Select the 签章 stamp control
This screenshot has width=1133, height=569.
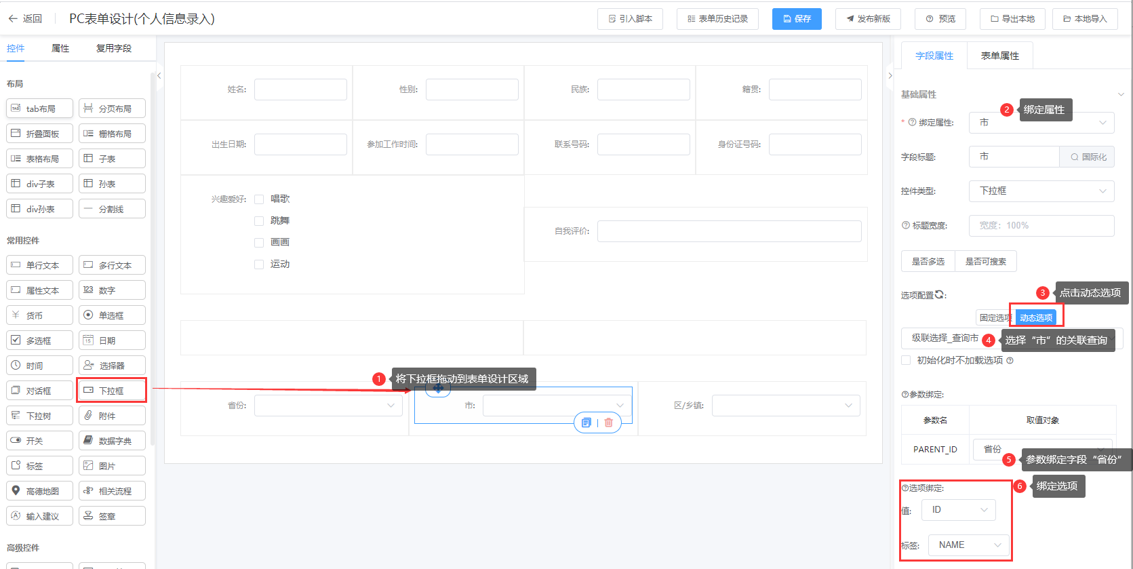click(112, 516)
